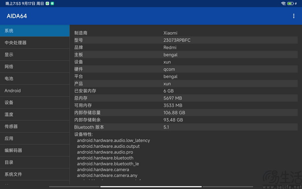Tap the clock time 晚上7:53

(13, 4)
